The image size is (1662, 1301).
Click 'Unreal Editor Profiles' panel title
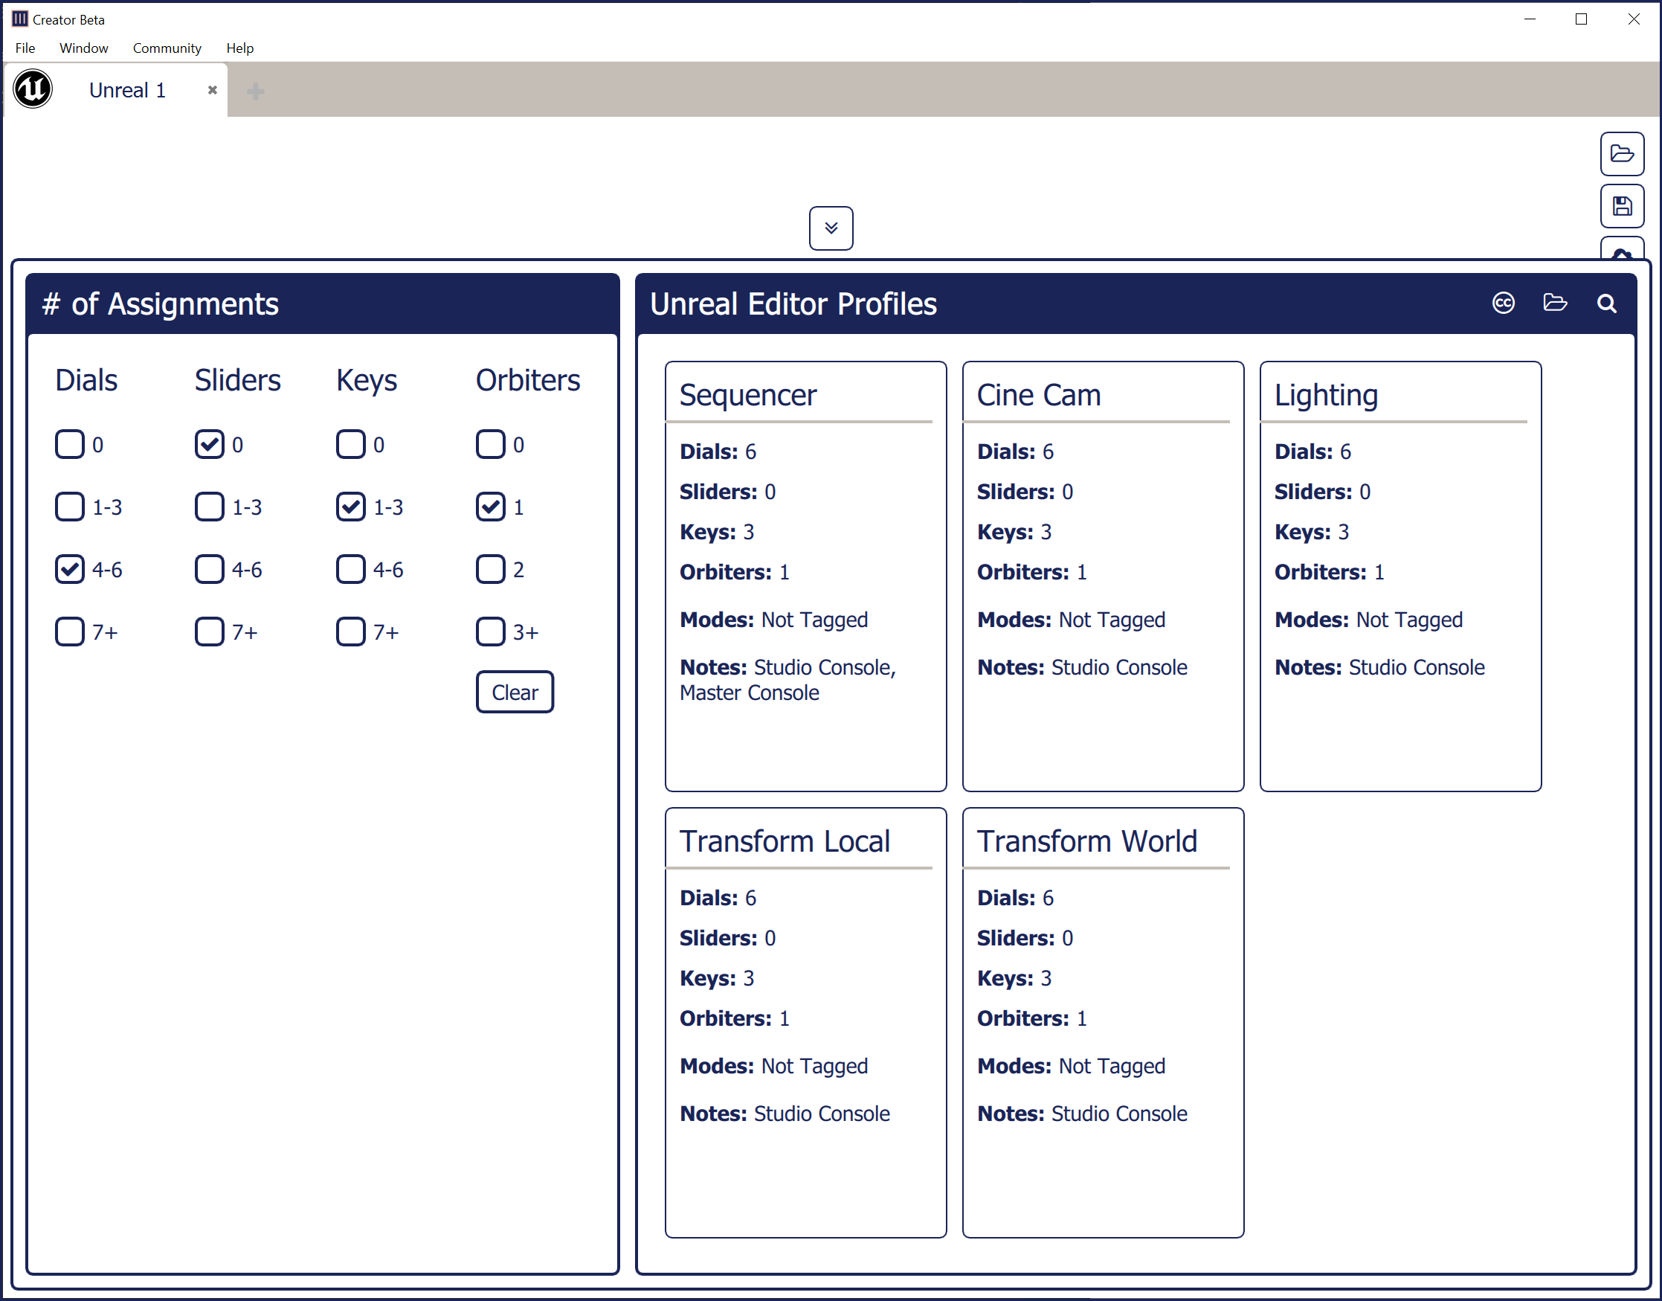(x=793, y=304)
